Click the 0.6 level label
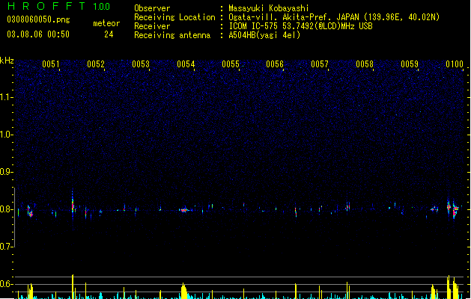This screenshot has height=299, width=471. [6, 284]
